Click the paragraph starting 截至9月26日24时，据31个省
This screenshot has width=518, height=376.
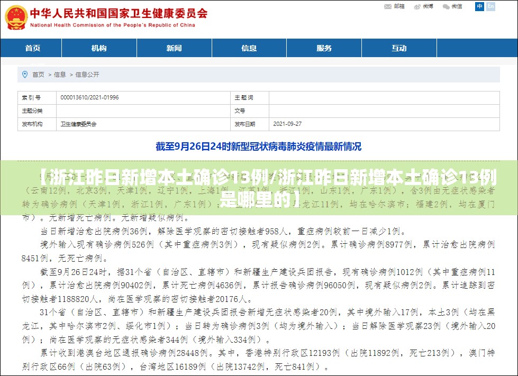pyautogui.click(x=258, y=286)
